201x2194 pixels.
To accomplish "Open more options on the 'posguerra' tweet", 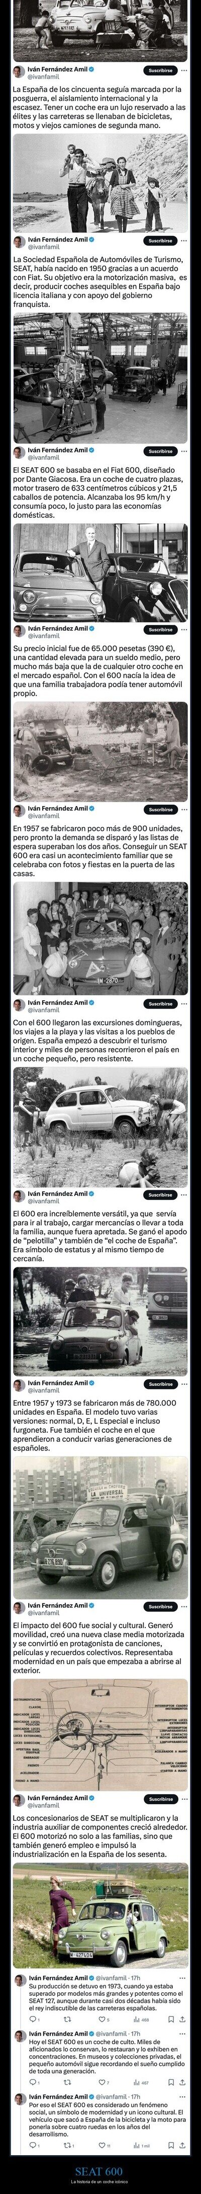I will pyautogui.click(x=183, y=71).
